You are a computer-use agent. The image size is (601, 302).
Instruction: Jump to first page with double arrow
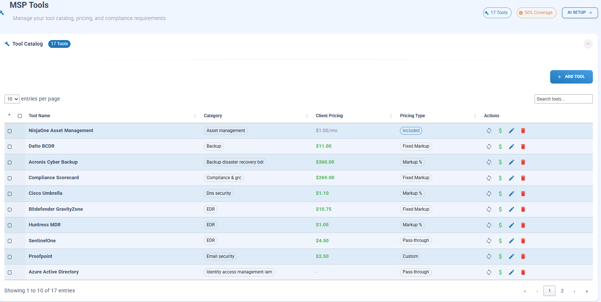525,291
